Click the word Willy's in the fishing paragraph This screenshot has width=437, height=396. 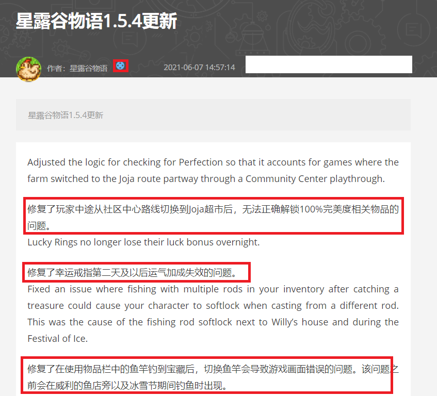pyautogui.click(x=285, y=322)
